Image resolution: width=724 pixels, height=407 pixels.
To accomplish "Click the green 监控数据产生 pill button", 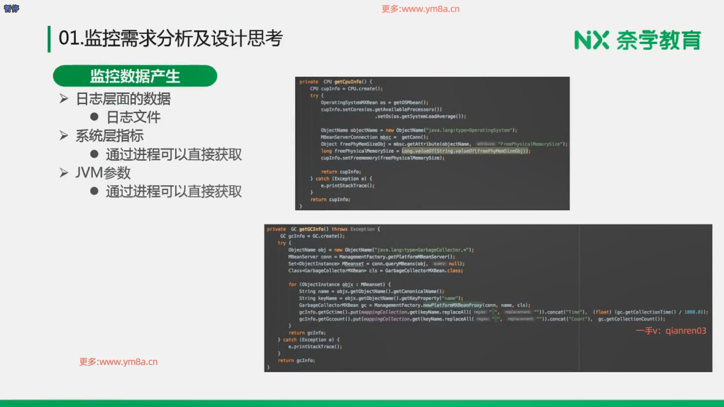I will 135,76.
